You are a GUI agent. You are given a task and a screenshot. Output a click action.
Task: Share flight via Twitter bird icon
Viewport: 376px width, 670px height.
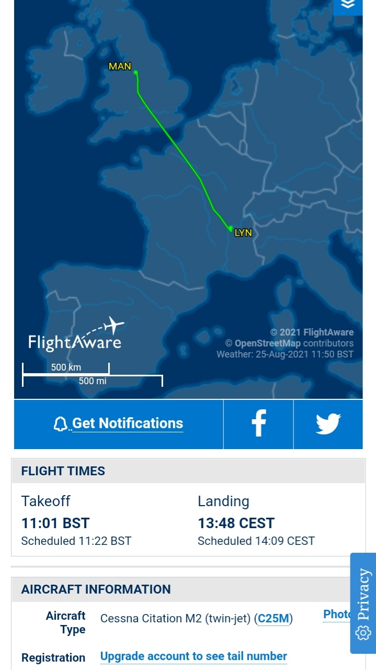(x=328, y=424)
